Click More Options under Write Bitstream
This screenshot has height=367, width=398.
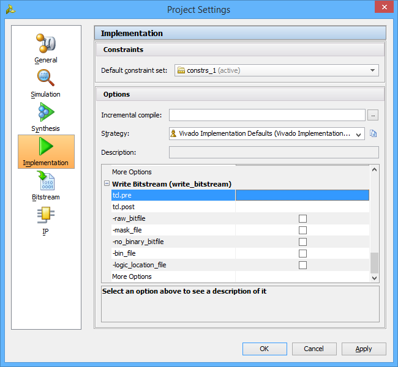132,276
